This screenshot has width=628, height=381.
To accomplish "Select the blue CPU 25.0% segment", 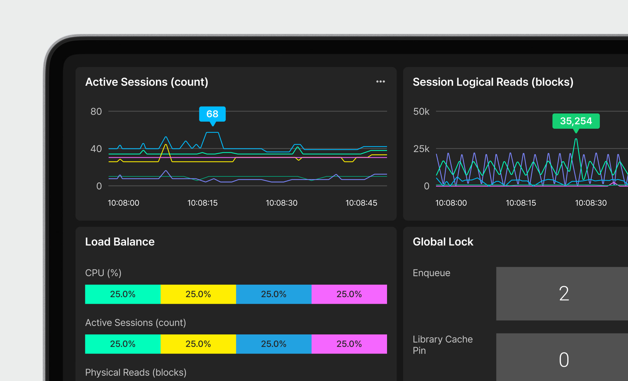I will [274, 294].
